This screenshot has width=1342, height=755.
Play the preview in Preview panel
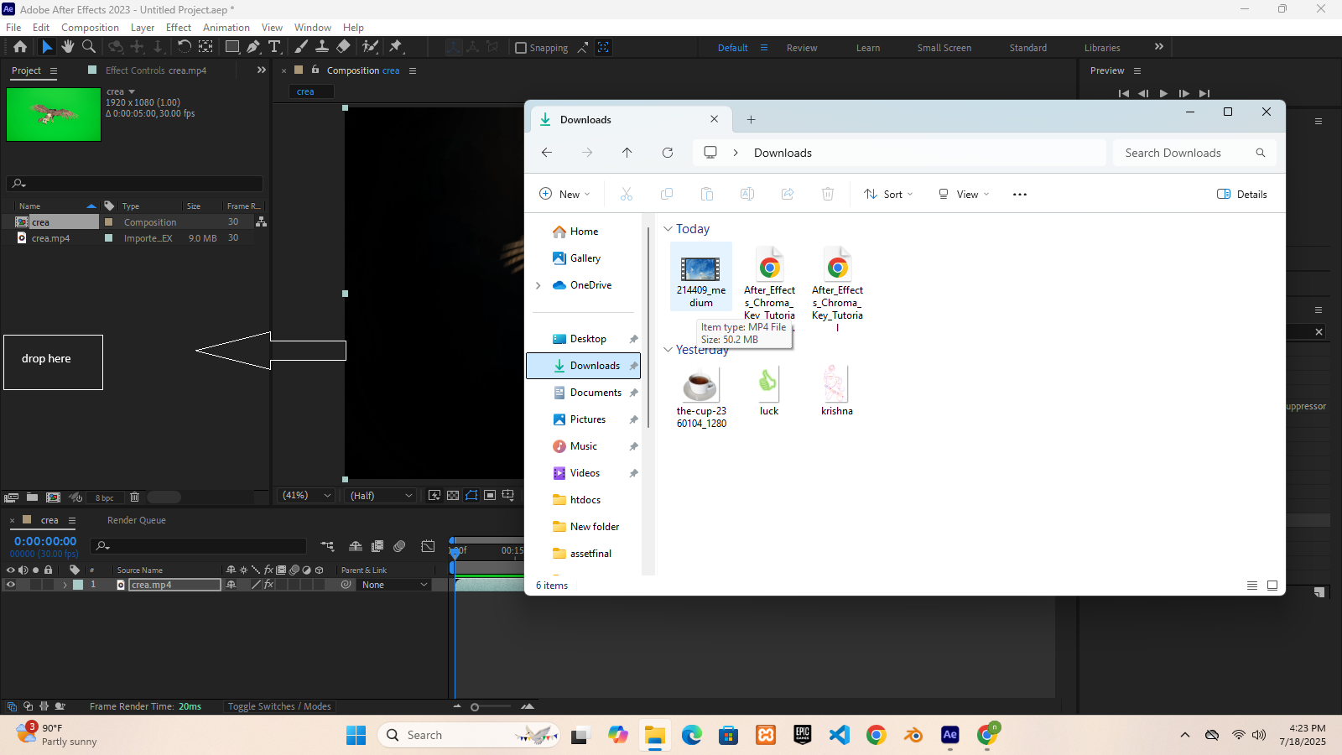point(1163,93)
